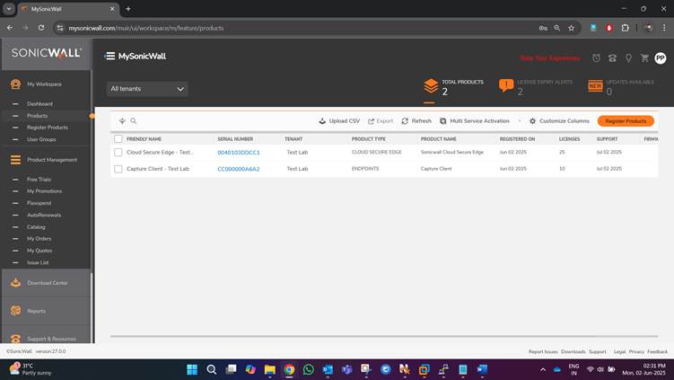Open the Updates Available NEW icon

point(595,86)
